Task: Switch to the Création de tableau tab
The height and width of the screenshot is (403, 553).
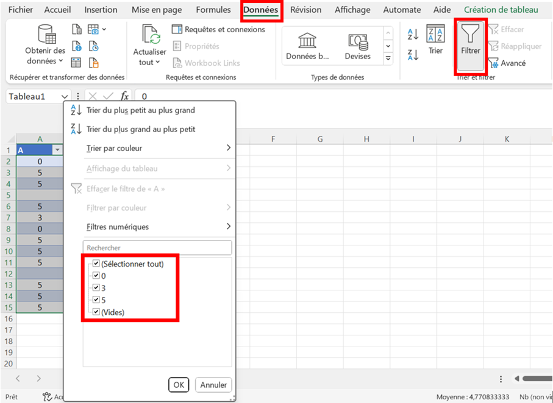Action: click(x=501, y=10)
